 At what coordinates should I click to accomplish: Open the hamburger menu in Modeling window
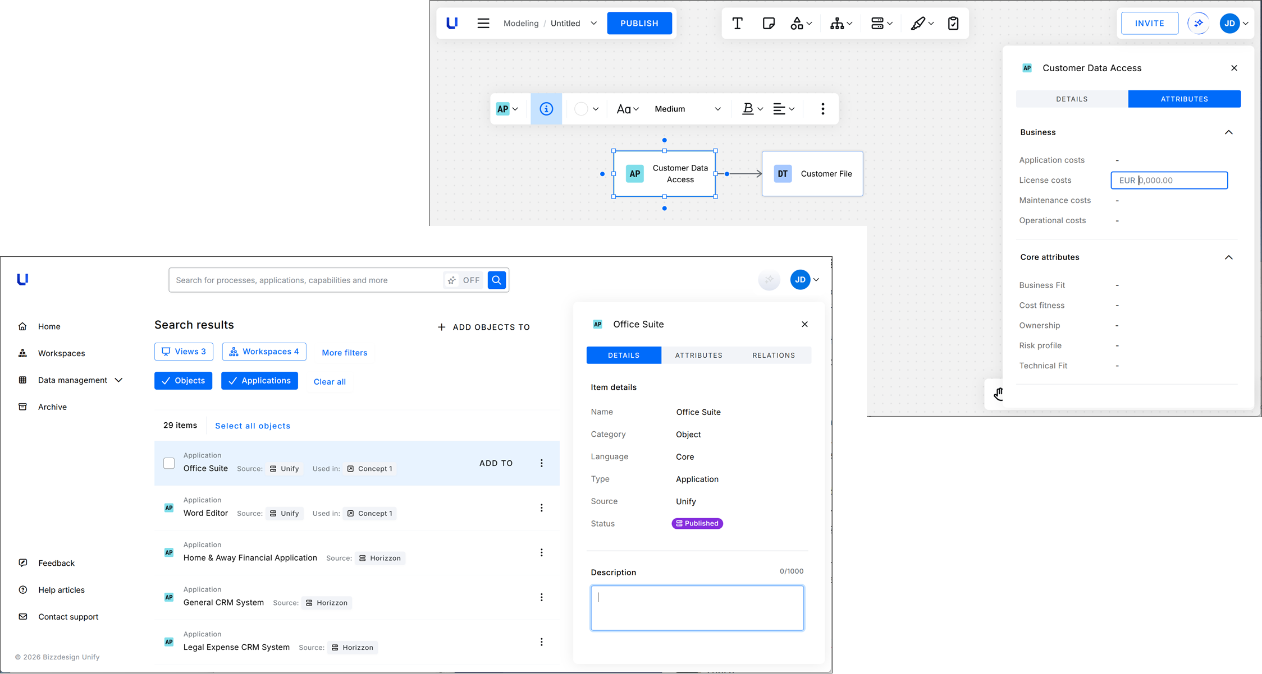(483, 24)
